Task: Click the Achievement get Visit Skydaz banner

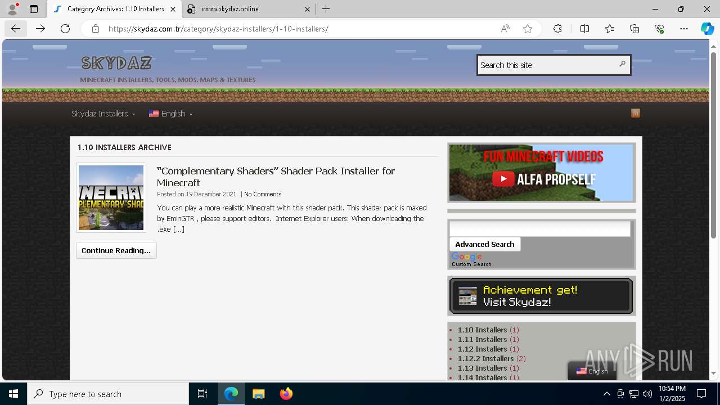Action: 541,296
